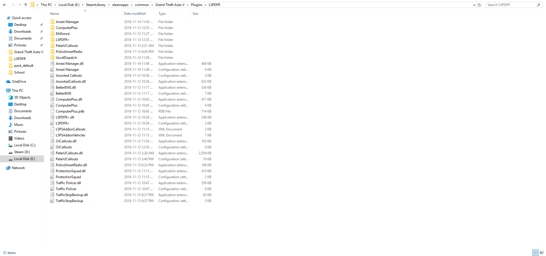
Task: Open Grand Theft Auto V pinned folder
Action: 28,52
